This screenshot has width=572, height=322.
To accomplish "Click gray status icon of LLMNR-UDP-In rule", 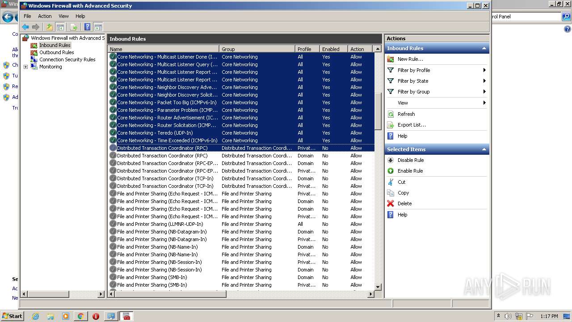I will coord(113,224).
